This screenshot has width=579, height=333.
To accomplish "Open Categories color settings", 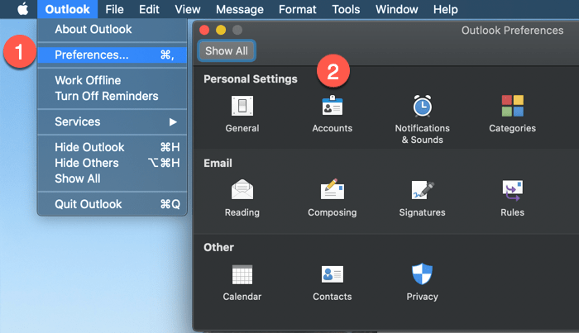I will 512,107.
